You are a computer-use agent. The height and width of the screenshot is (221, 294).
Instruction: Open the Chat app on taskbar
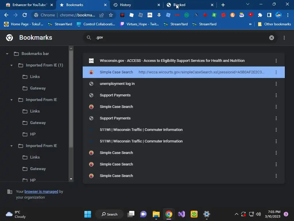[144, 214]
